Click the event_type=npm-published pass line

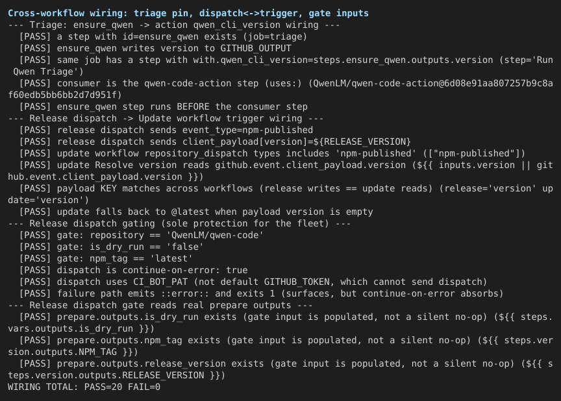(166, 130)
